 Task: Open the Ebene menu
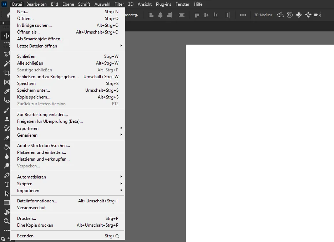(x=68, y=4)
